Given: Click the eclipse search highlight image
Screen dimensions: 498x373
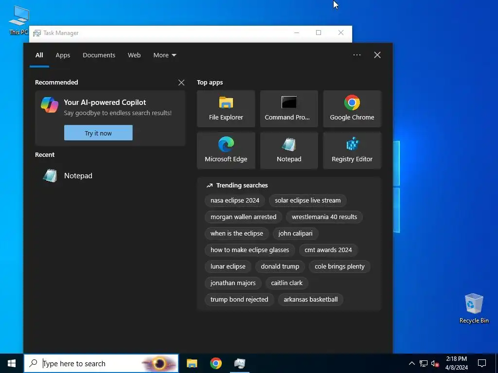Looking at the screenshot, I should click(x=160, y=363).
